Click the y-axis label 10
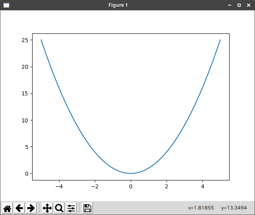This screenshot has width=255, height=215. (25, 120)
